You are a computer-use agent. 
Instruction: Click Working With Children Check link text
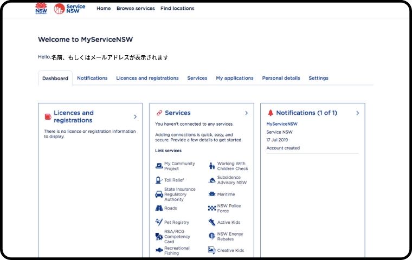(x=233, y=166)
